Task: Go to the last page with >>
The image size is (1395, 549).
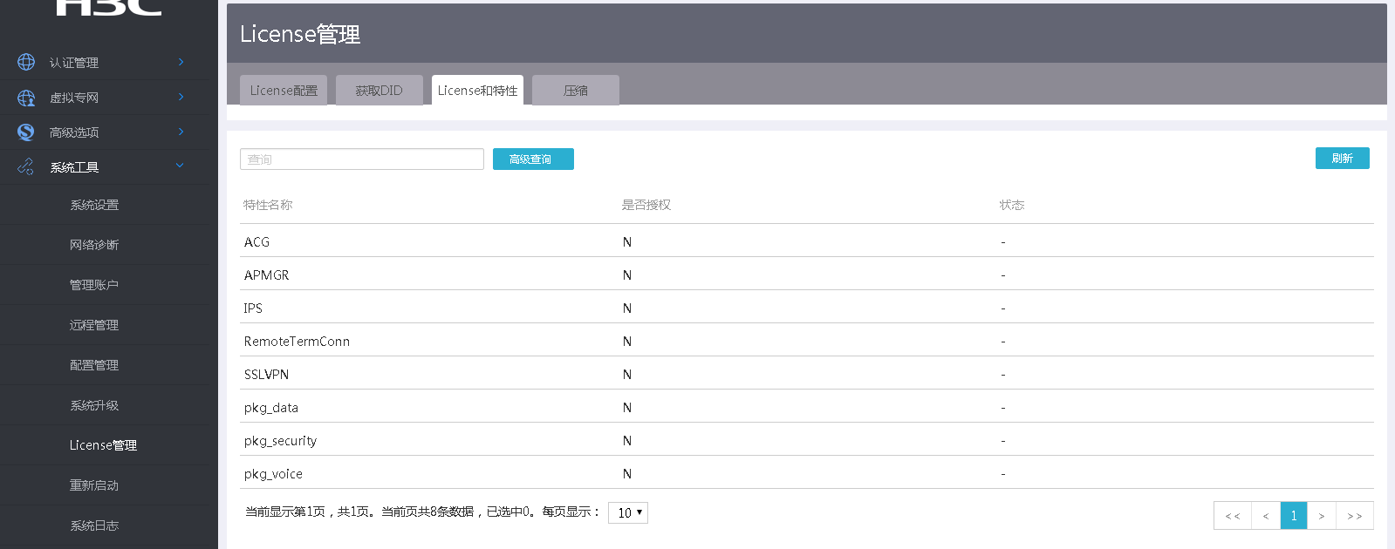Action: tap(1355, 516)
